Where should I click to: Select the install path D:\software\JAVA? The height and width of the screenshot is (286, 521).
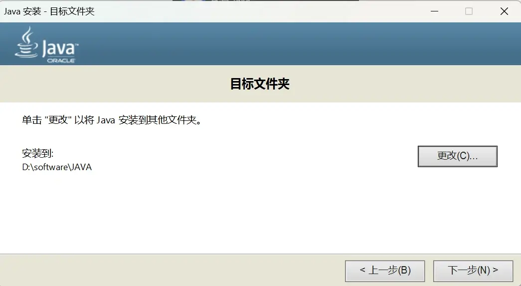click(x=57, y=167)
